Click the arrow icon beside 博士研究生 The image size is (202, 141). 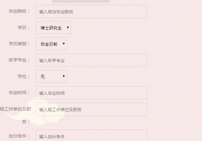click(x=68, y=28)
